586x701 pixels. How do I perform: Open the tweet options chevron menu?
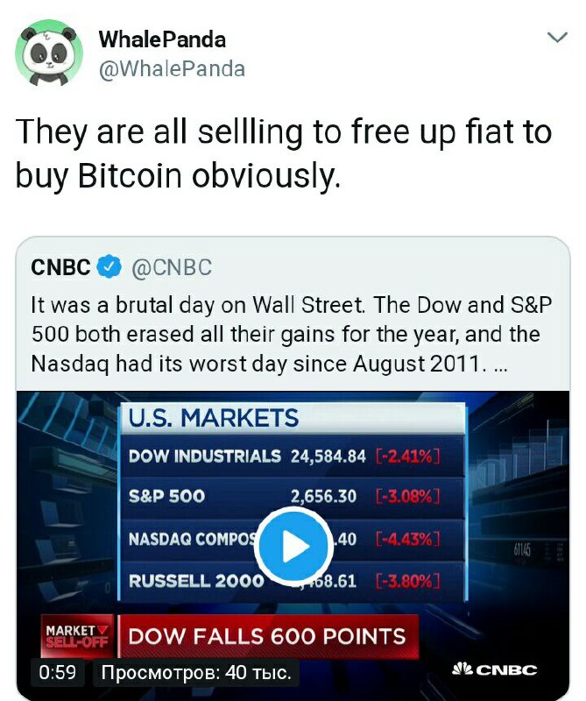556,38
